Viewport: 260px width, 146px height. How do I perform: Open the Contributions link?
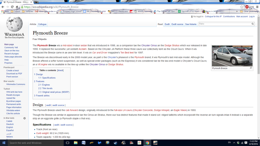(229, 17)
